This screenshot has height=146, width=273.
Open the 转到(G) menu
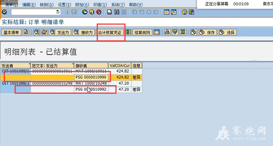[x=47, y=5]
